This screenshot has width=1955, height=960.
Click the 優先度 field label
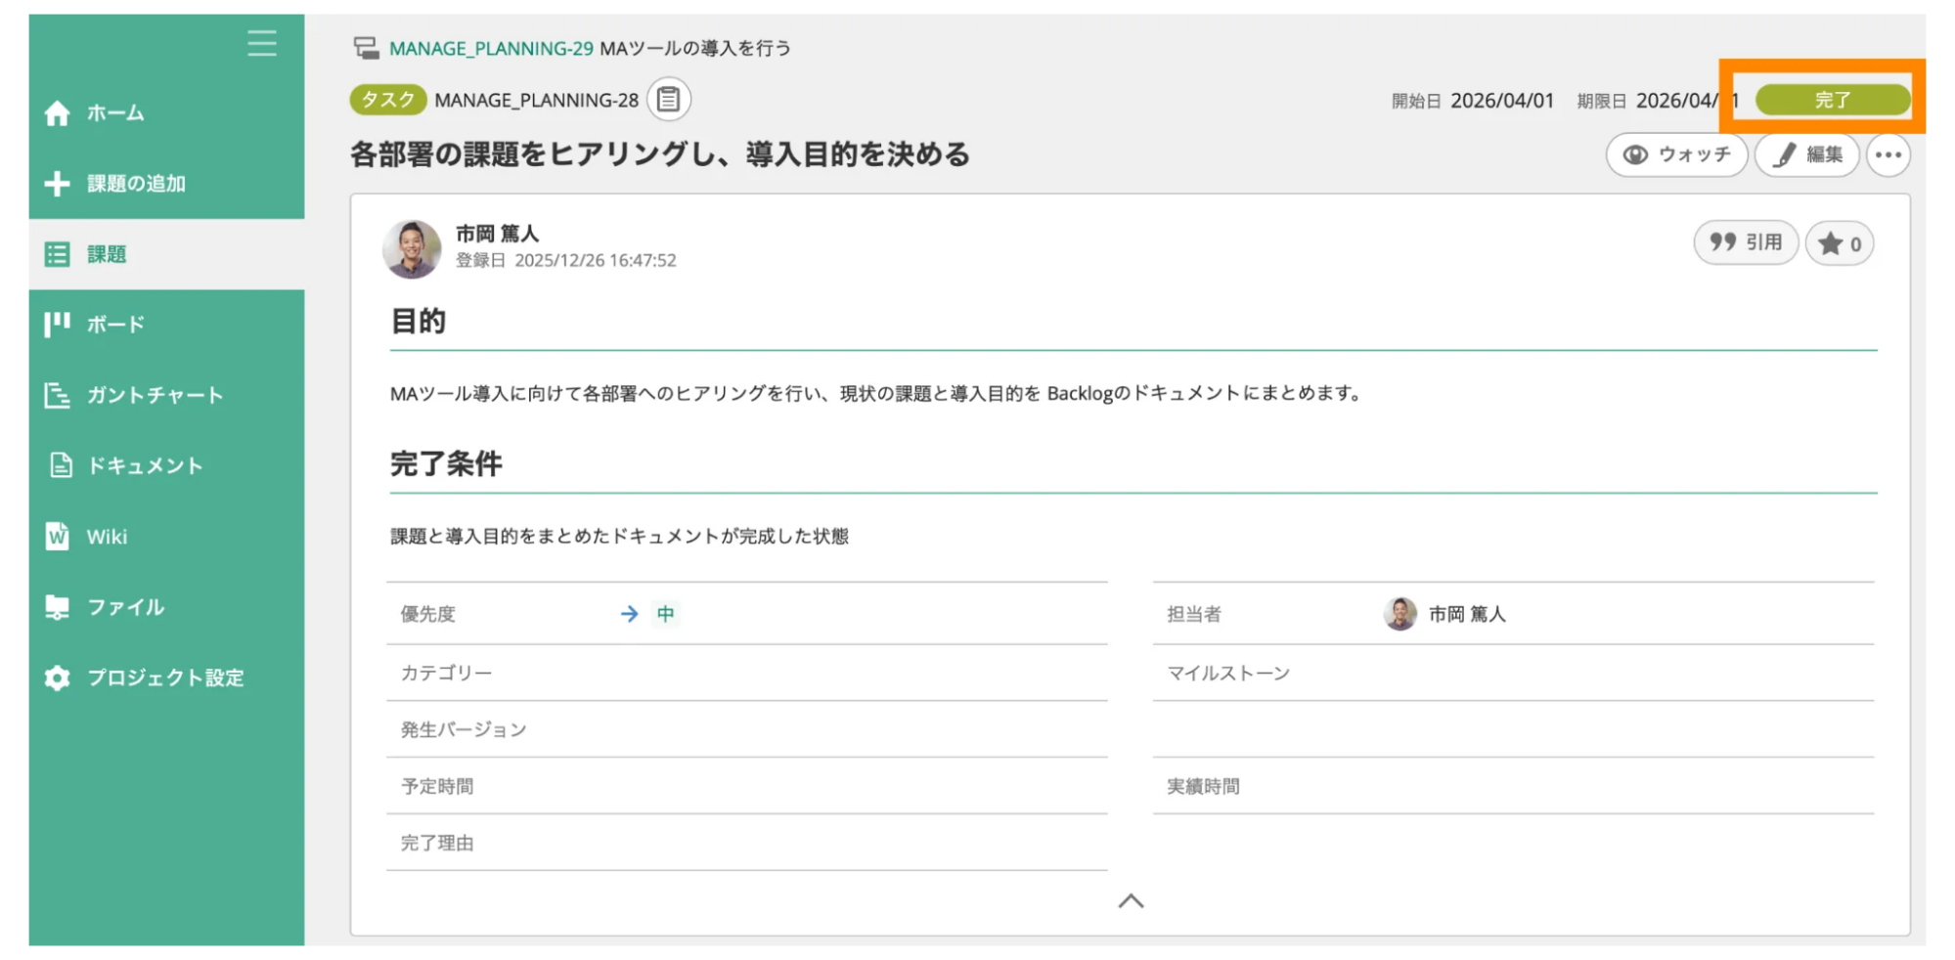pyautogui.click(x=427, y=614)
